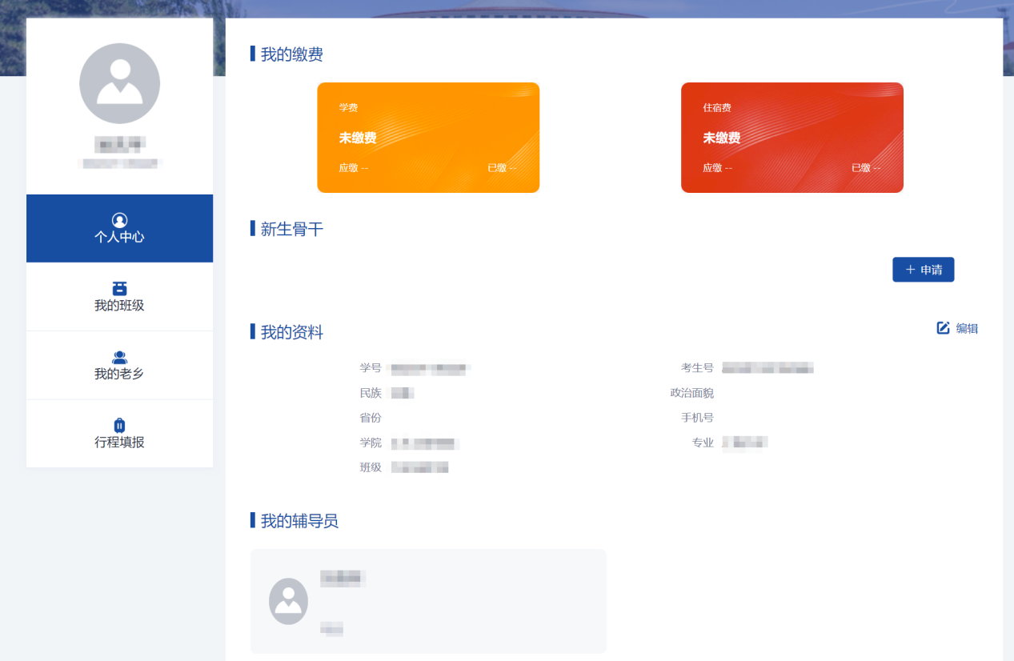Click the 我的辅导员 counselor info card
Viewport: 1014px width, 661px height.
coord(428,602)
